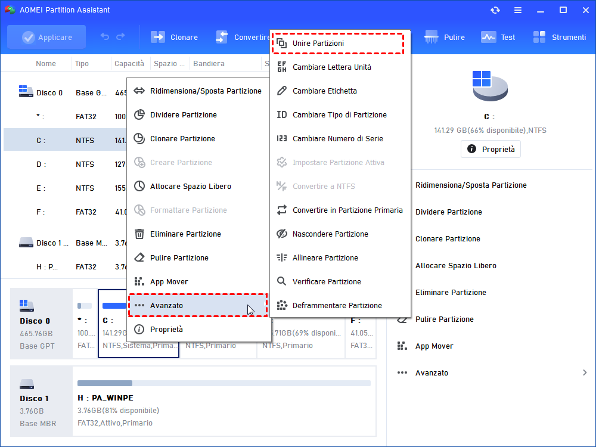Click Disco 0 label in disk map
596x447 pixels.
point(35,321)
